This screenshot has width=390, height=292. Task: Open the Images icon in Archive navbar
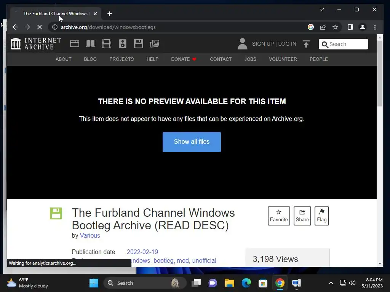[155, 44]
